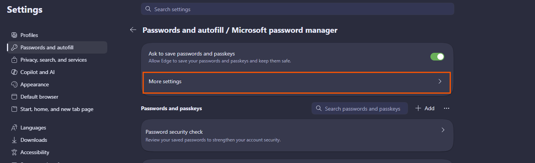Select Passwords and autofill in the sidebar
Viewport: 535px width, 163px height.
[57, 47]
